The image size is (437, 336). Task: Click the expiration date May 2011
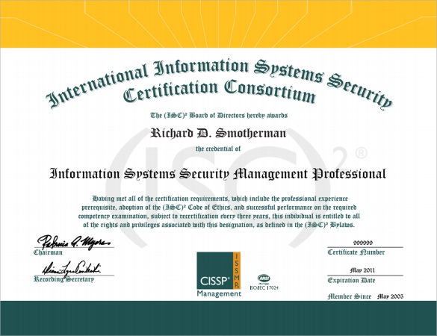(x=362, y=270)
